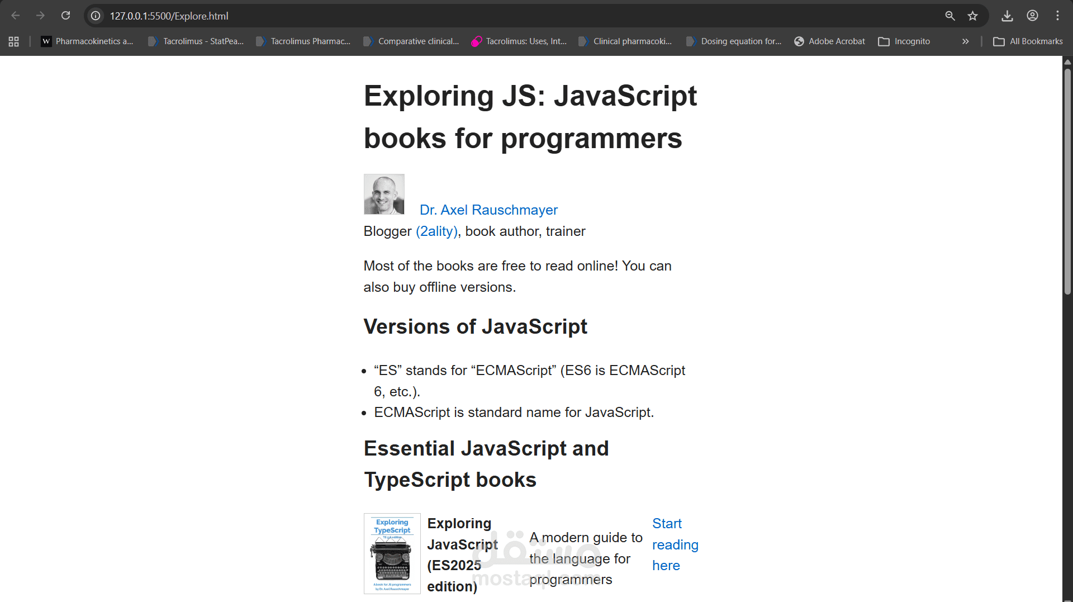Click inside the address bar
The height and width of the screenshot is (602, 1073).
click(x=335, y=16)
